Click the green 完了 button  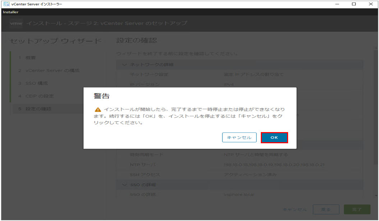[x=357, y=209]
